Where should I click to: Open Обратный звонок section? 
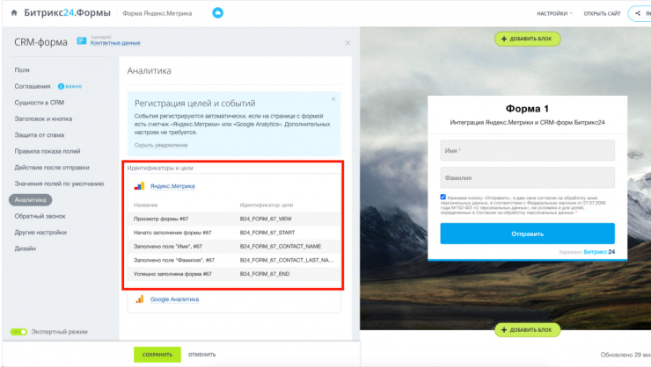pyautogui.click(x=40, y=216)
